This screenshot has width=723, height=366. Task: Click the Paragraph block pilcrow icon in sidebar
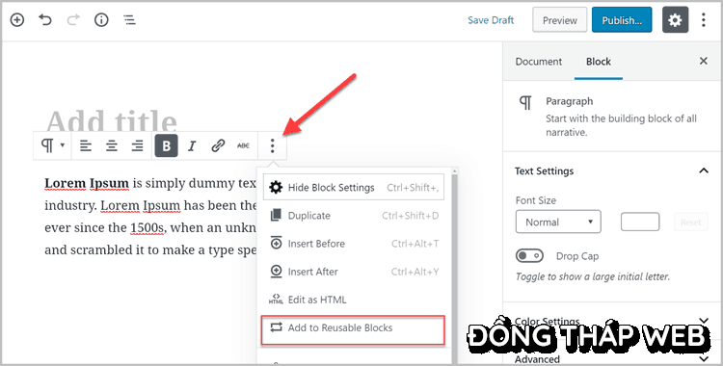(525, 103)
